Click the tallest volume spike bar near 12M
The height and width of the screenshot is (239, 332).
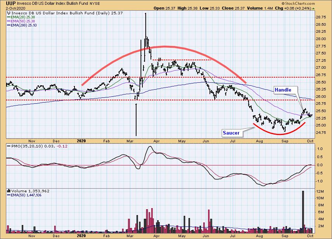click(303, 212)
